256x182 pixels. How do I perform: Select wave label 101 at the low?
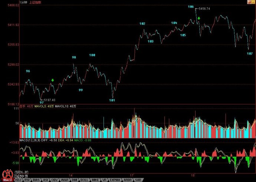112,100
